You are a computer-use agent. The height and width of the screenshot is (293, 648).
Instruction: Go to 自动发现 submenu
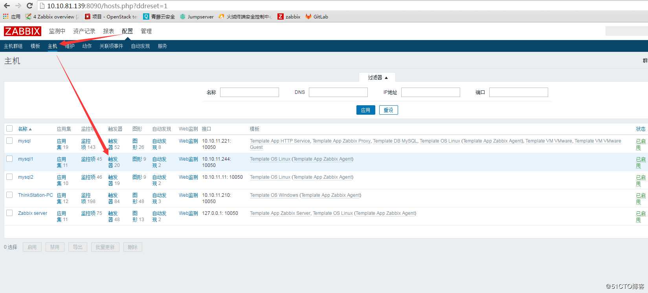tap(140, 46)
